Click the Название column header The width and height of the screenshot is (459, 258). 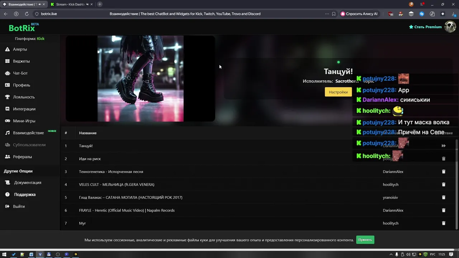coord(88,133)
